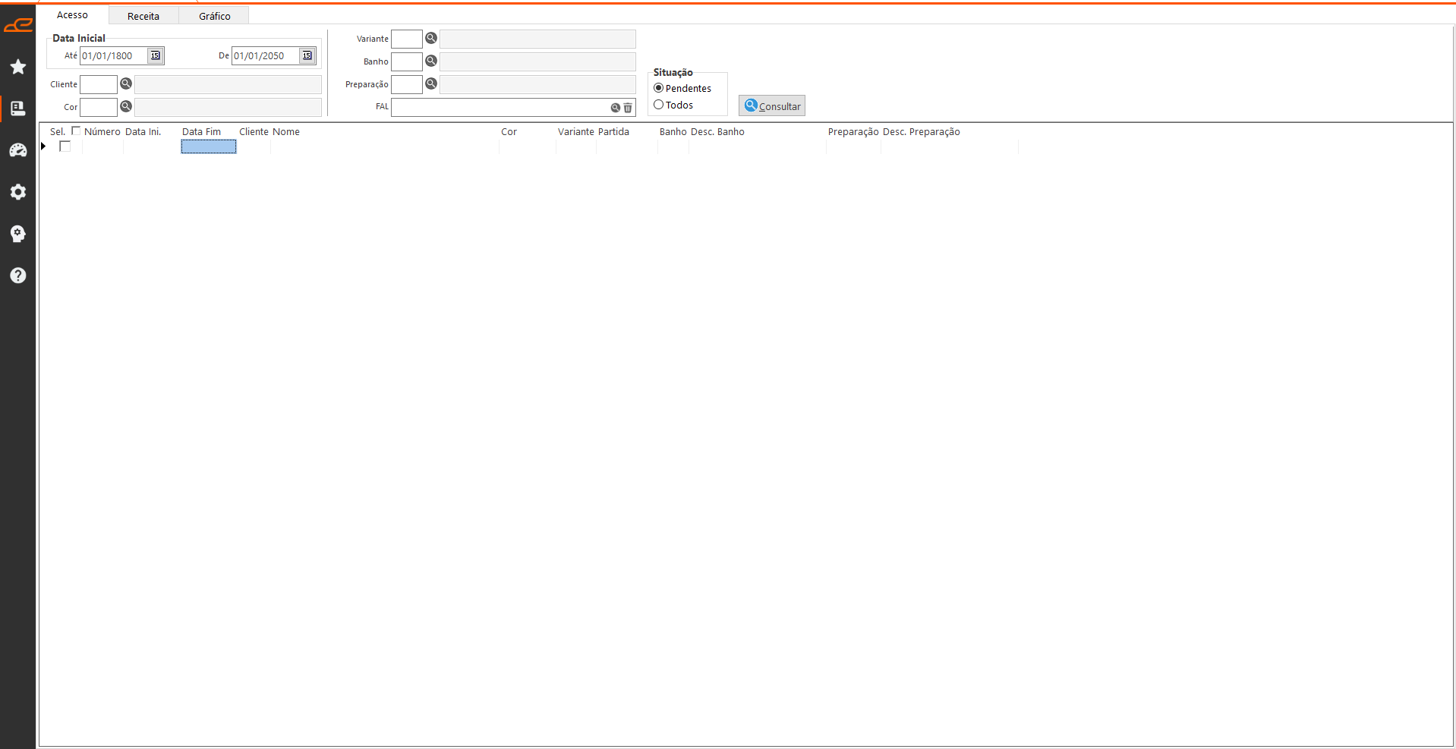Click the favorites star icon in sidebar

18,67
